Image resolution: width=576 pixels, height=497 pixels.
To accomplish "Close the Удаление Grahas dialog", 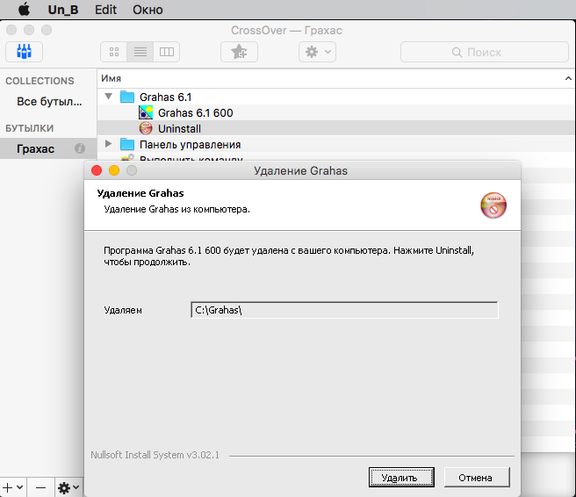I will click(x=97, y=170).
